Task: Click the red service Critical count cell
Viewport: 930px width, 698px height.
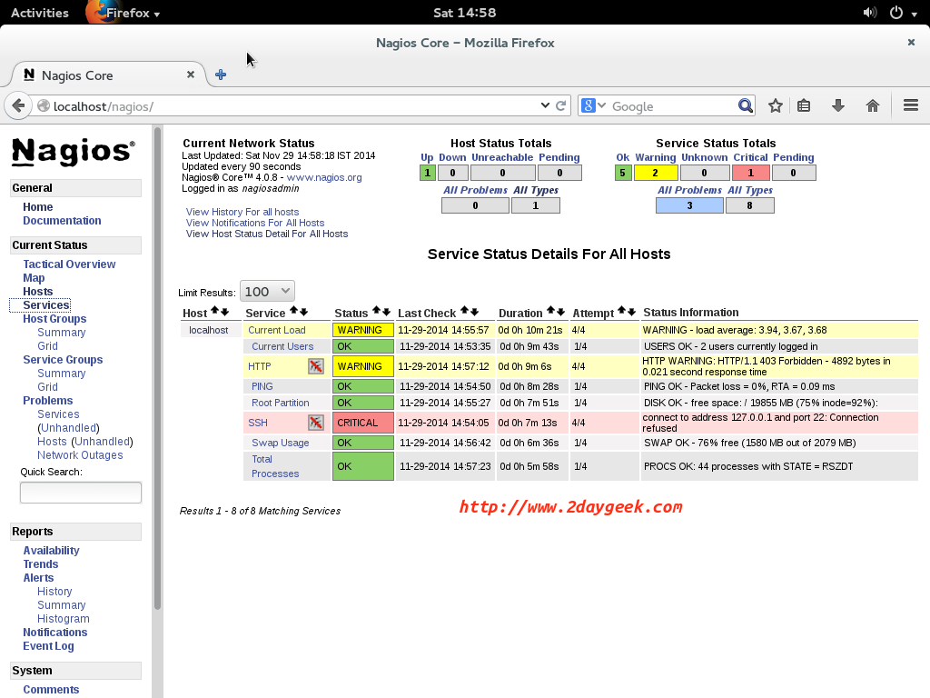Action: 751,173
